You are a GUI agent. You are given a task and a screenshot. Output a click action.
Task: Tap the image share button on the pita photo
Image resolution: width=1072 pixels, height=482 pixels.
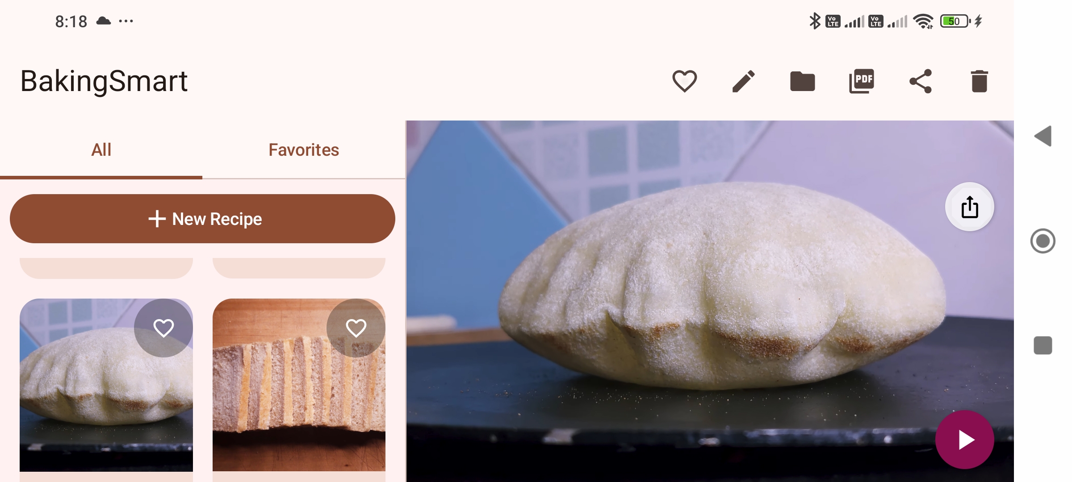[x=969, y=207]
